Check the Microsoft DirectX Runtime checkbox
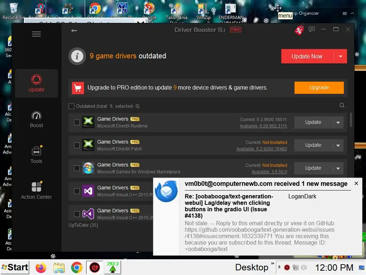Image resolution: width=366 pixels, height=275 pixels. pos(77,122)
